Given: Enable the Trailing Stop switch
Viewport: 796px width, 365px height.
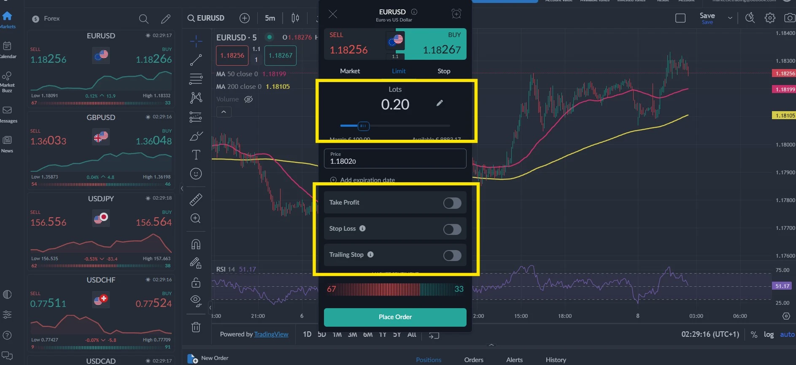Looking at the screenshot, I should click(452, 256).
